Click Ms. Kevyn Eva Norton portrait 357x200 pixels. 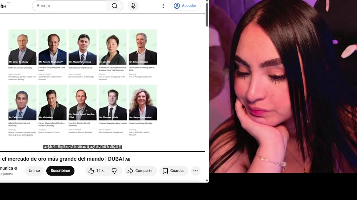coord(143,102)
